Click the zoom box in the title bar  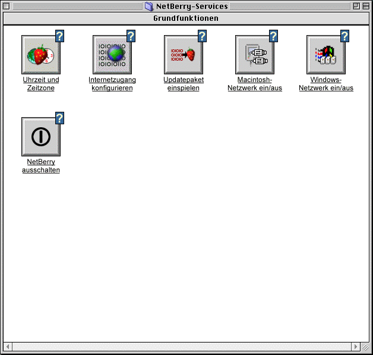tap(356, 6)
